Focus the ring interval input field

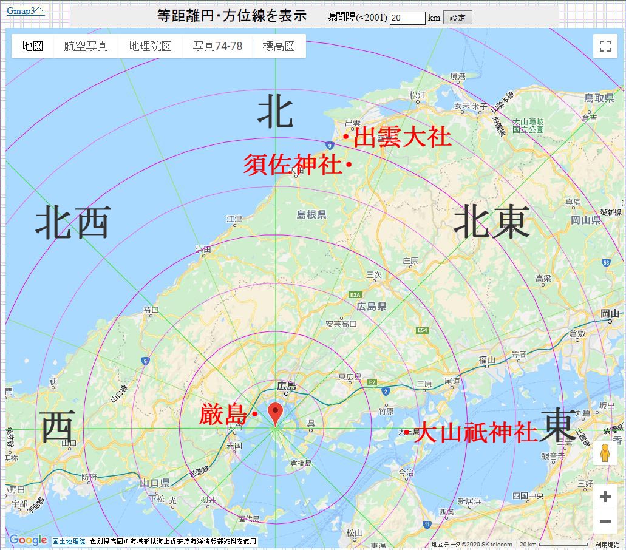[407, 18]
